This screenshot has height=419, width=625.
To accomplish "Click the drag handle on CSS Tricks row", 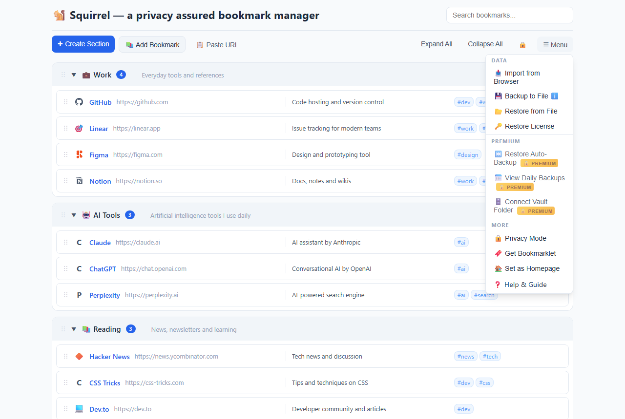I will [65, 382].
